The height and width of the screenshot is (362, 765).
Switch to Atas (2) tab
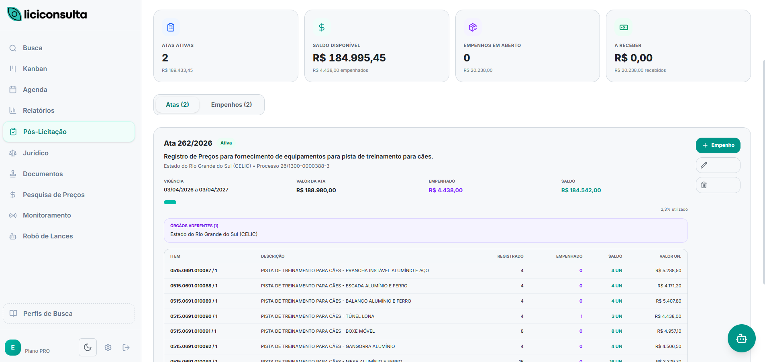[177, 105]
